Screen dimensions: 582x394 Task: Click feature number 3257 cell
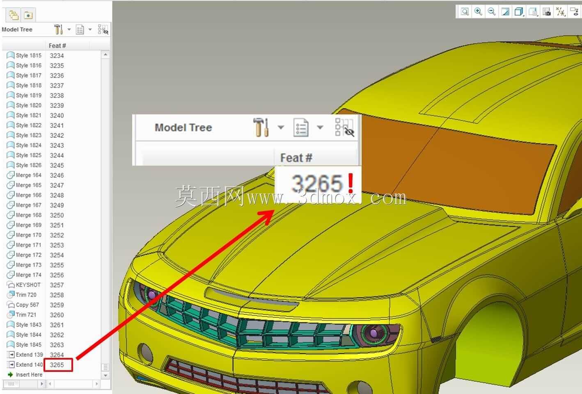pyautogui.click(x=57, y=285)
